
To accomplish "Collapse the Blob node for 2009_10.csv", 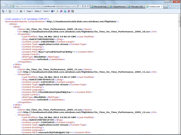I will tap(11, 27).
